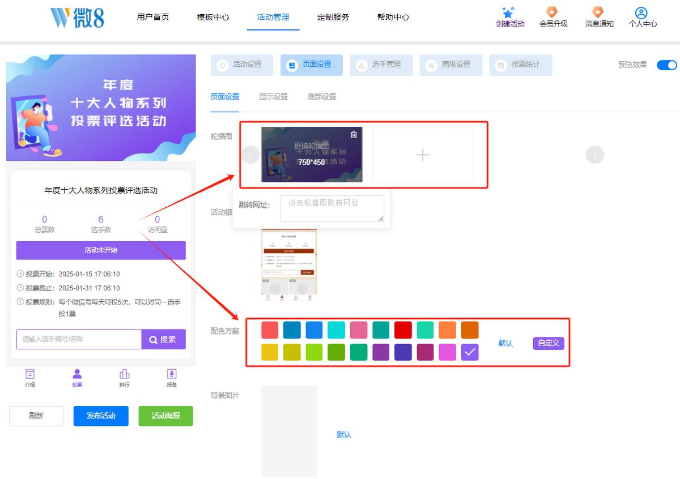This screenshot has height=479, width=680.
Task: Open 模板中心 in top navigation
Action: pos(213,17)
